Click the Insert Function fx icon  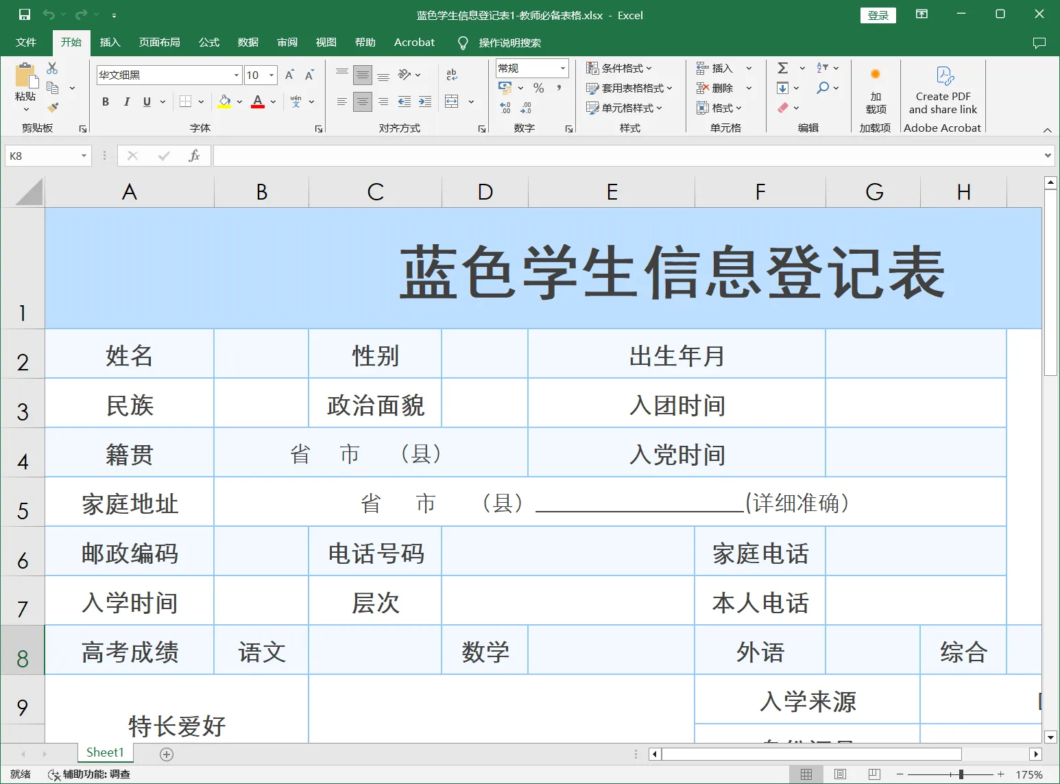194,156
